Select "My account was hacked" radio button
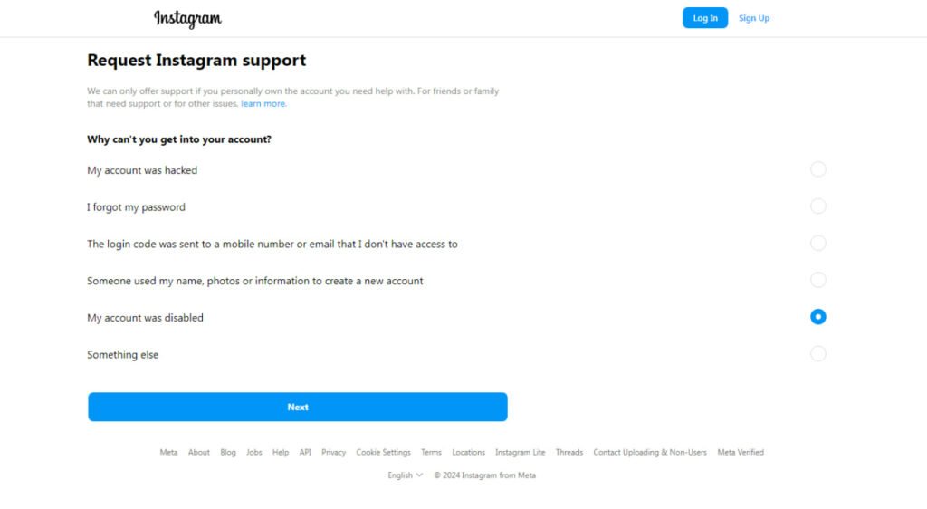The width and height of the screenshot is (927, 509). point(817,169)
